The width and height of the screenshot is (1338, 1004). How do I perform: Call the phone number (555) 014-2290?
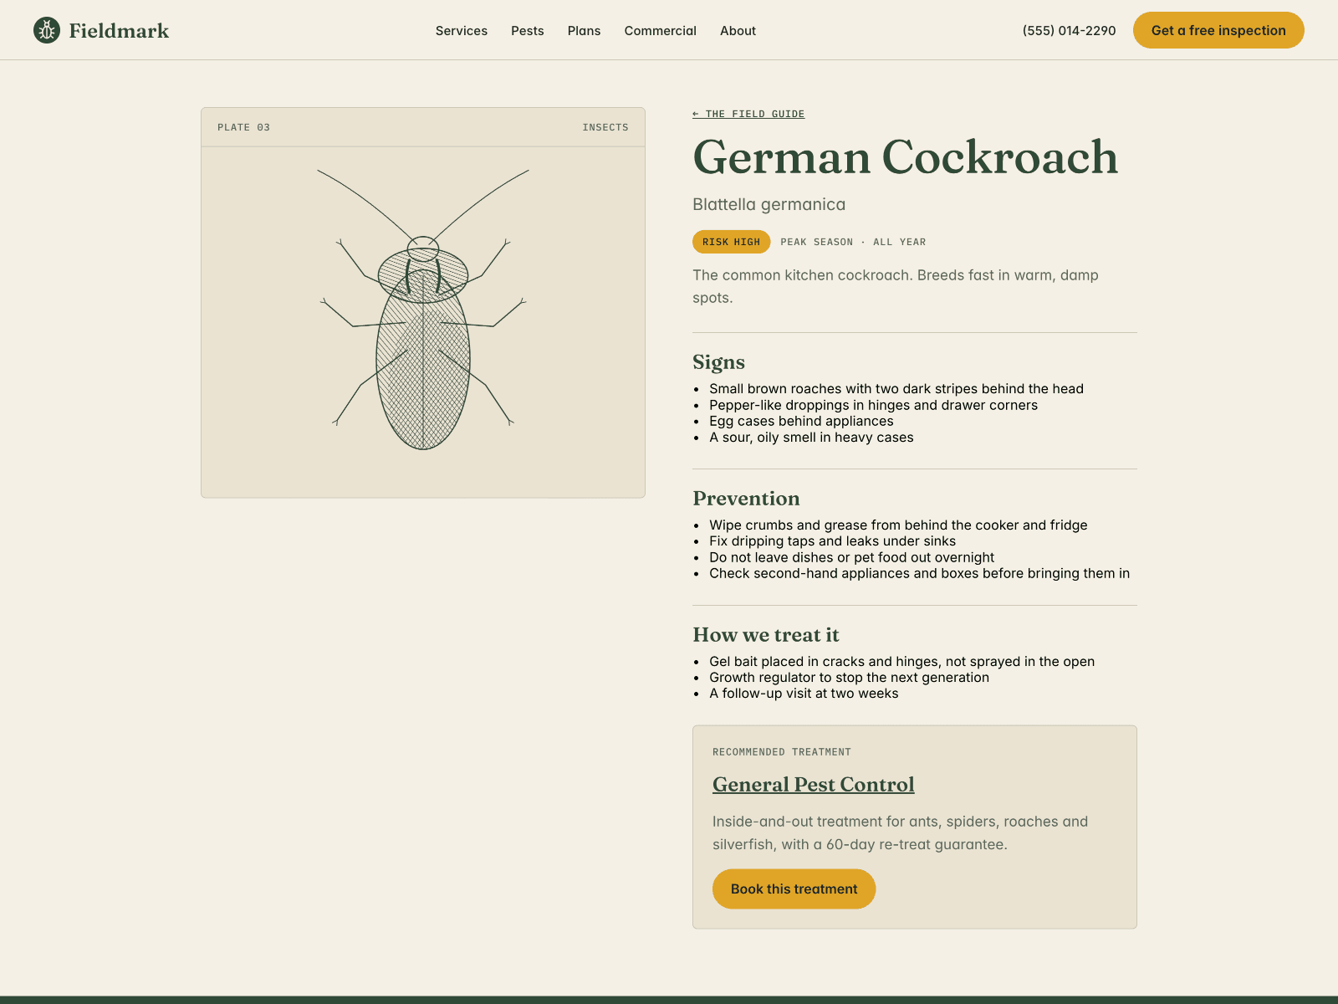pyautogui.click(x=1069, y=31)
